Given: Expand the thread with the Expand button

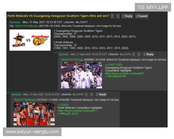Looking at the screenshot, I should pos(142,16).
